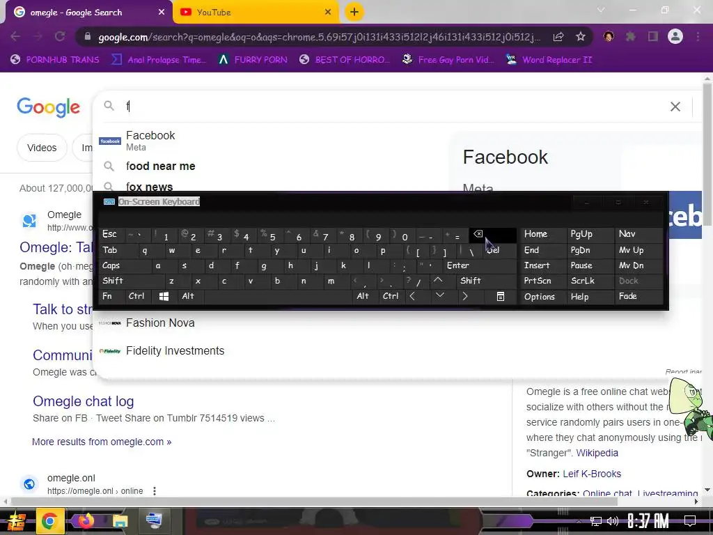Toggle the Fade key on keyboard
The height and width of the screenshot is (535, 713).
pos(638,297)
